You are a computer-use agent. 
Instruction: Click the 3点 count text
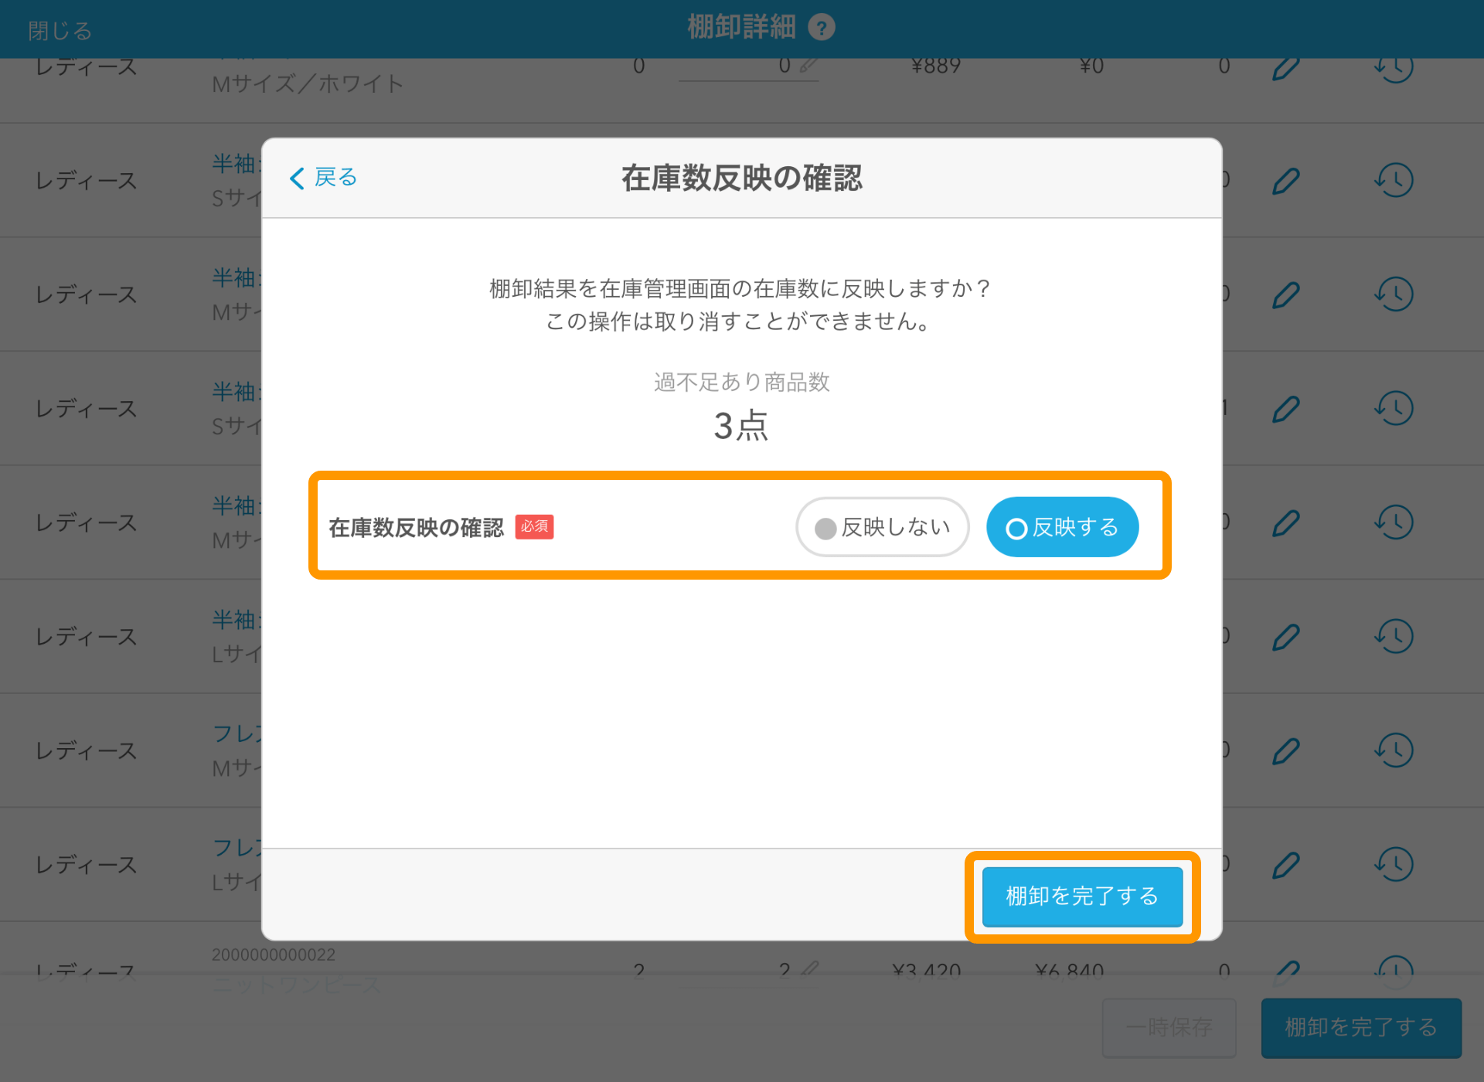pyautogui.click(x=741, y=426)
